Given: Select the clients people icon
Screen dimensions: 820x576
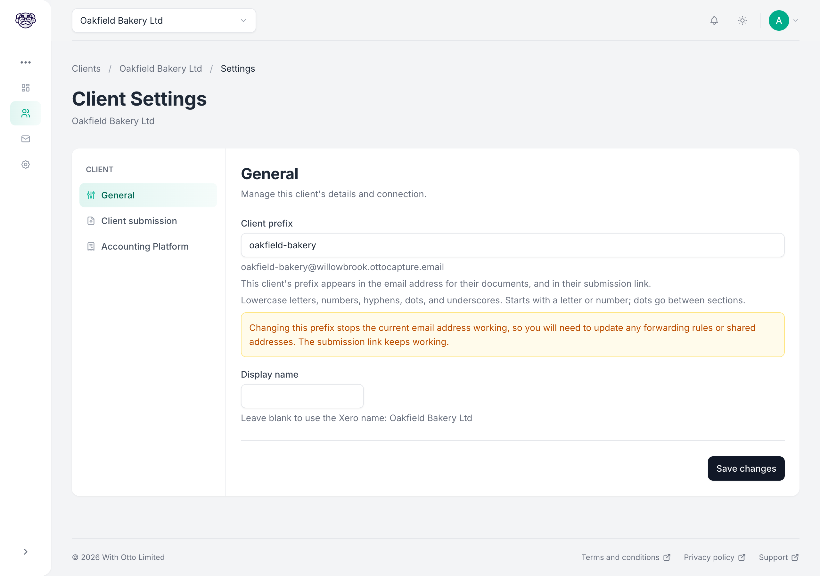Looking at the screenshot, I should click(25, 113).
